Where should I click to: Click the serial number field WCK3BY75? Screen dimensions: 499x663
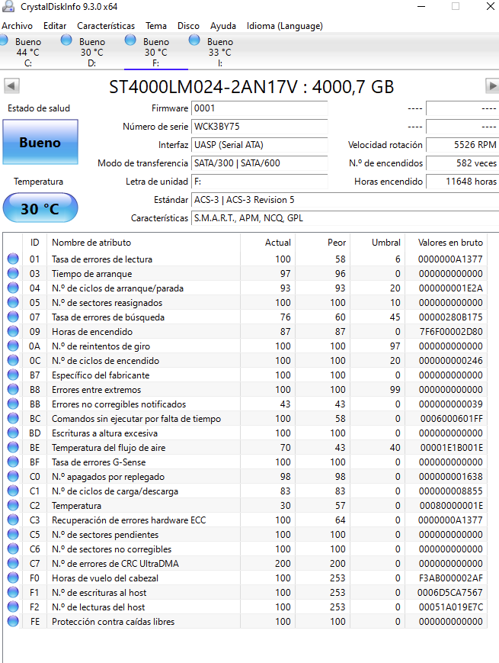[260, 127]
